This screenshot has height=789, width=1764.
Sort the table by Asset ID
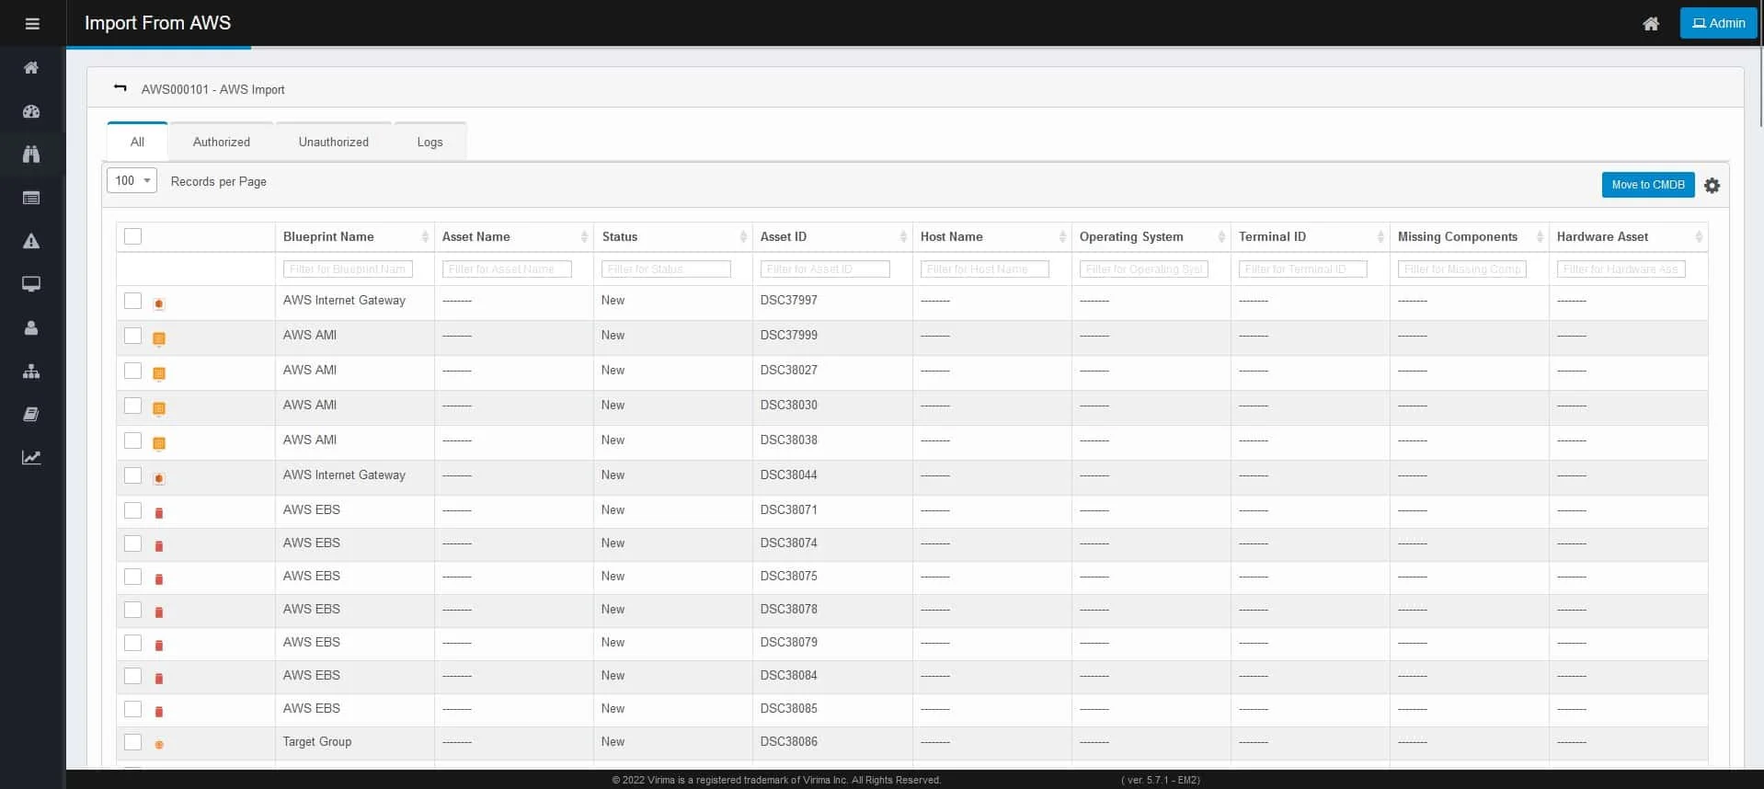[x=902, y=237]
